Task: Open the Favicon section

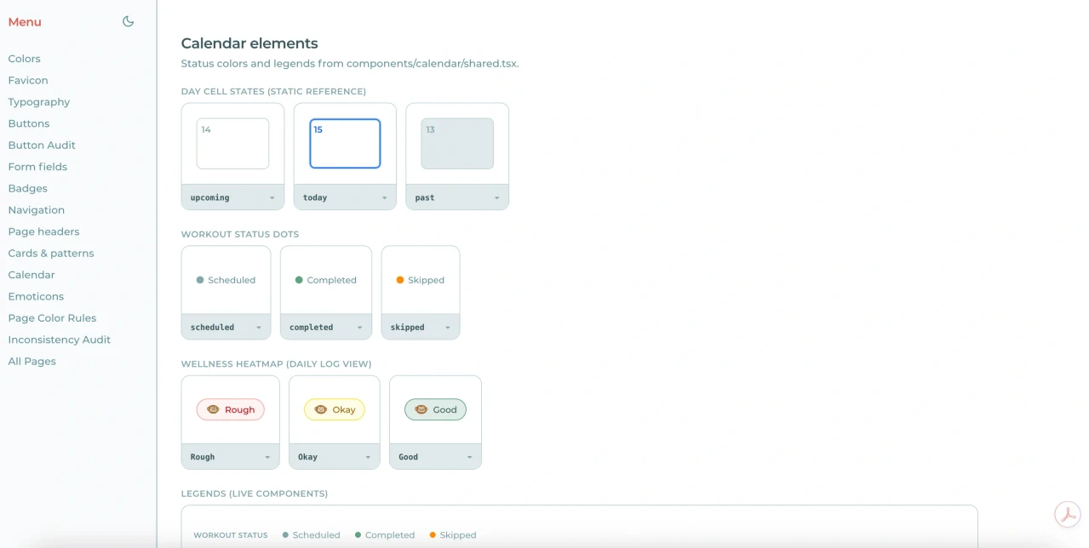Action: [x=28, y=80]
